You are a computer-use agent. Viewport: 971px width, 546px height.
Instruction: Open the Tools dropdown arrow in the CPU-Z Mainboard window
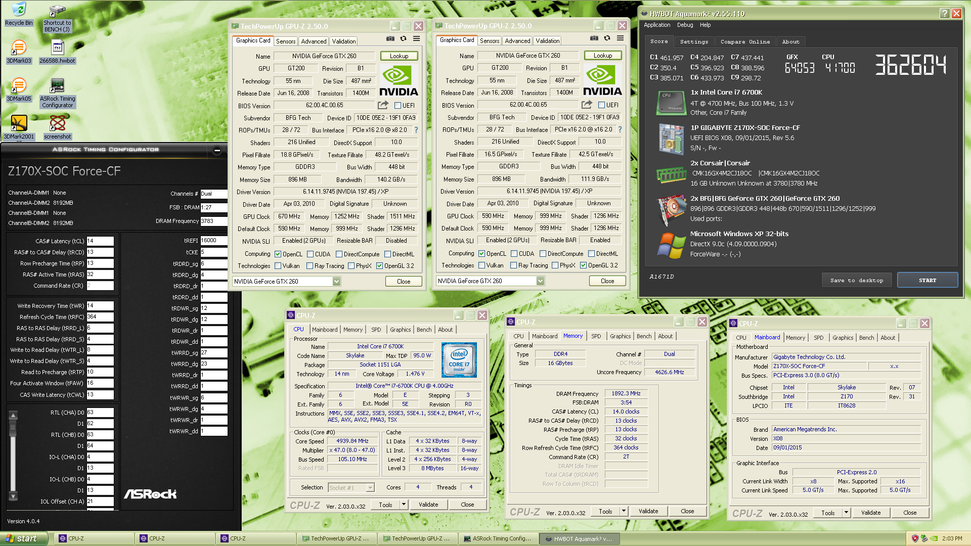[846, 513]
